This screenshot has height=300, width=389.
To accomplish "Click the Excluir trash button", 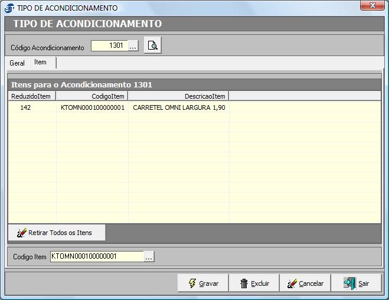I will coord(254,283).
